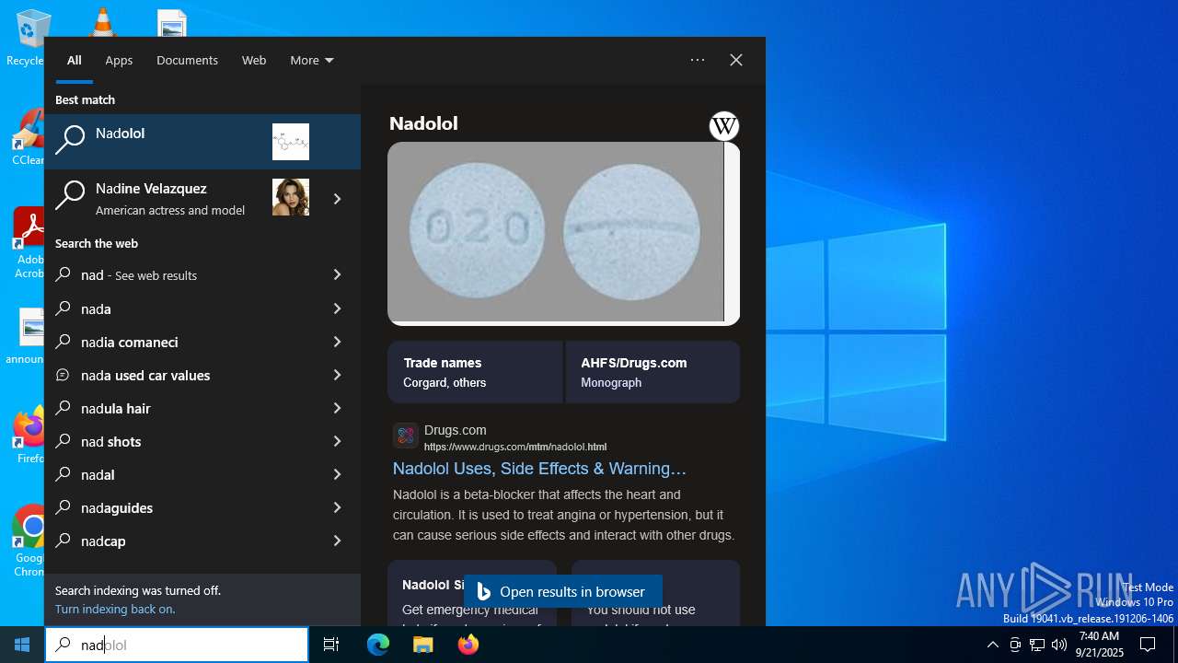Viewport: 1178px width, 663px height.
Task: Select the Adobe Acrobat desktop icon
Action: point(29,243)
